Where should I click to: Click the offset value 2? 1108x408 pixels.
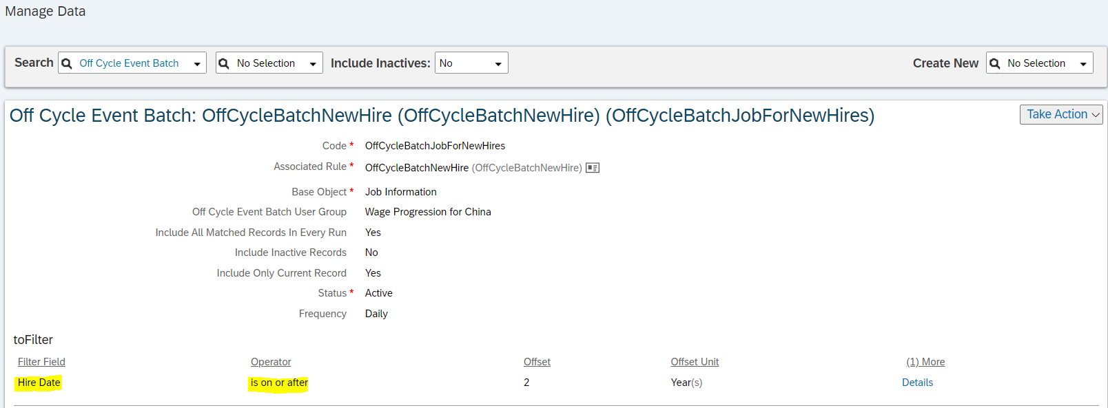(x=526, y=383)
